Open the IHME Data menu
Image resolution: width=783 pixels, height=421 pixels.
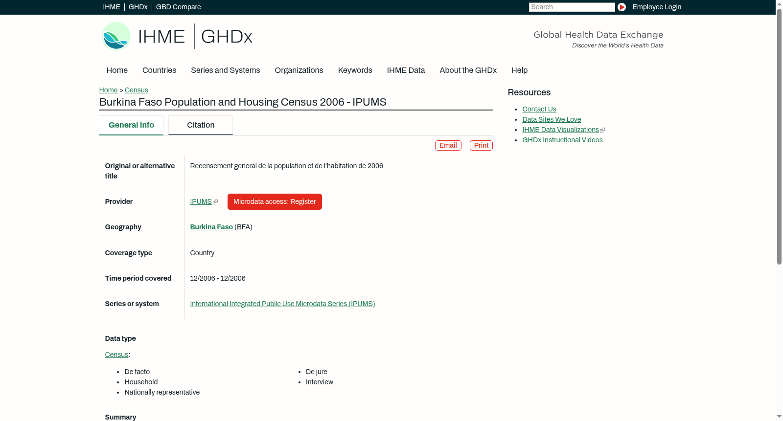pyautogui.click(x=406, y=70)
